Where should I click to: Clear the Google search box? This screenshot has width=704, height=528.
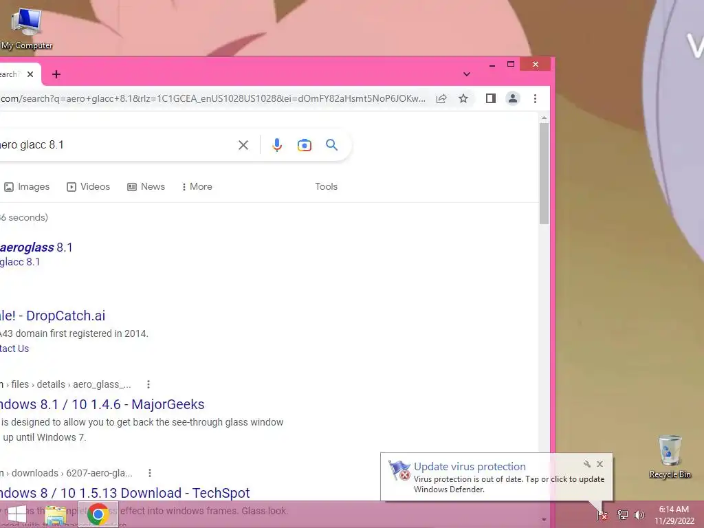click(243, 145)
